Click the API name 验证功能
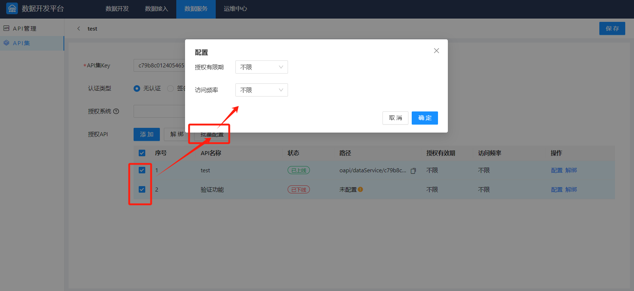 pos(212,189)
